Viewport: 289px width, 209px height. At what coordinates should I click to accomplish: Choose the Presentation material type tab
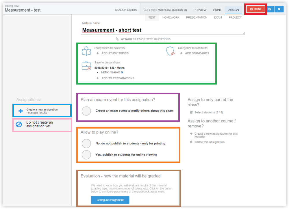pyautogui.click(x=197, y=18)
